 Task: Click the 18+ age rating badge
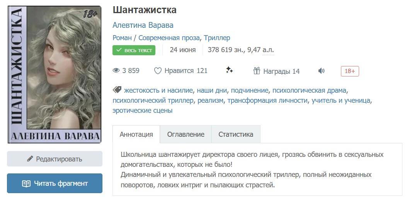(x=350, y=71)
